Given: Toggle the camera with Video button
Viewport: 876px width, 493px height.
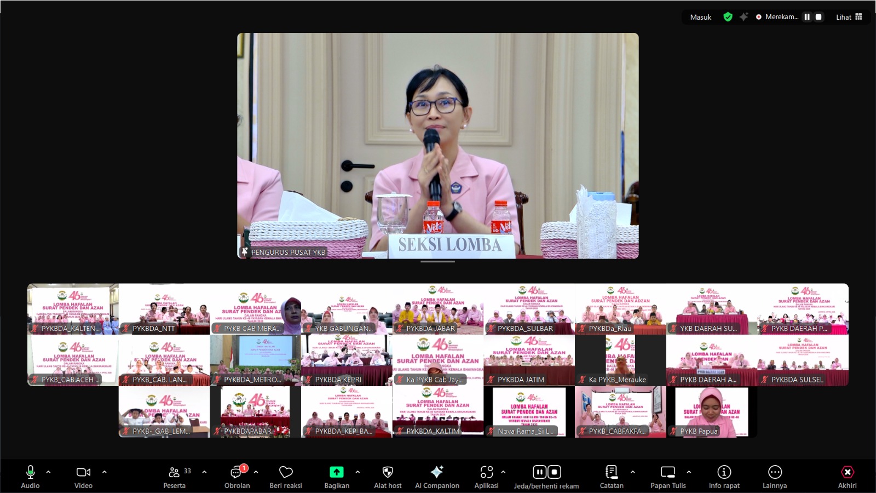Looking at the screenshot, I should (x=83, y=472).
